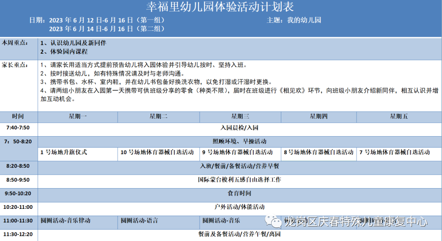Select the 餐前及备餐活动/营养午餐/离园 cell
Screen dimensions: 442x241
pos(239,234)
